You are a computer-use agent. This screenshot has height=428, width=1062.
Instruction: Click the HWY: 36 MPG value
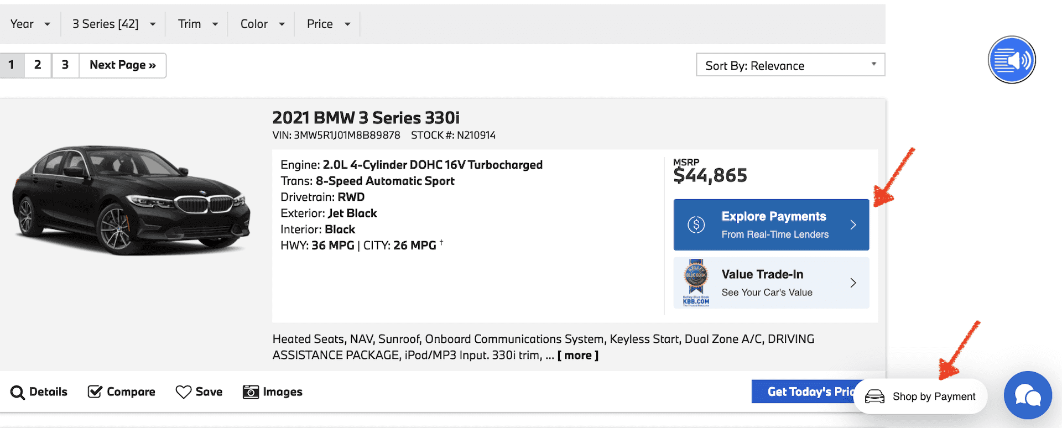(x=317, y=245)
